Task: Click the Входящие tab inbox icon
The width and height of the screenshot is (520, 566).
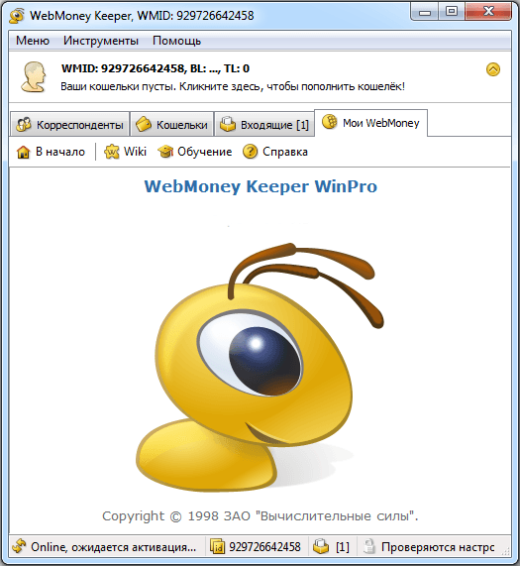Action: (x=228, y=125)
